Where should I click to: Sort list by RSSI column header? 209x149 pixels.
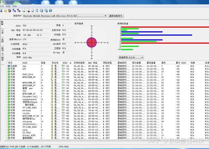click(x=67, y=63)
